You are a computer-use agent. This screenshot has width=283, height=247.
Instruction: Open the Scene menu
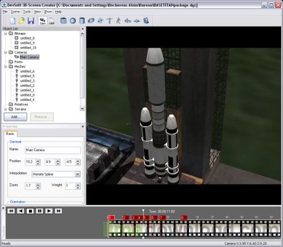click(x=15, y=12)
